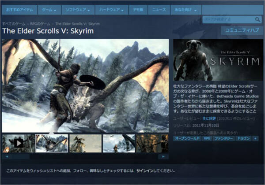
Task: Open the デモ版 tab
Action: pos(138,10)
